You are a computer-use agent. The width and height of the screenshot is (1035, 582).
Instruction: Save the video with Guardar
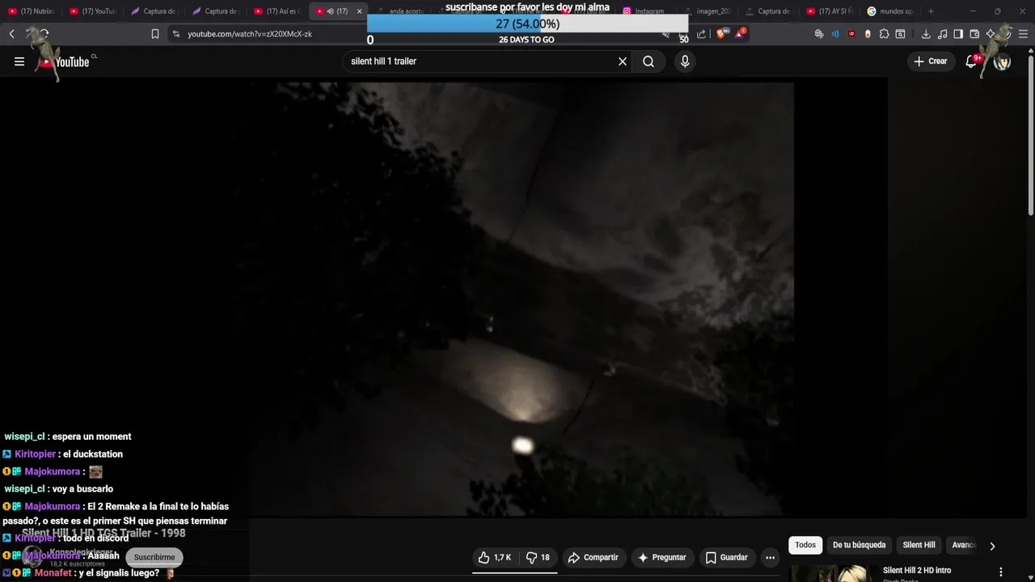[726, 558]
